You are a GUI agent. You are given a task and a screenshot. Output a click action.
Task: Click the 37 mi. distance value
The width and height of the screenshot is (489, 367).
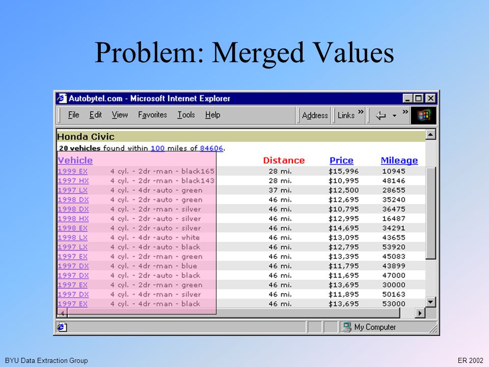pos(280,190)
